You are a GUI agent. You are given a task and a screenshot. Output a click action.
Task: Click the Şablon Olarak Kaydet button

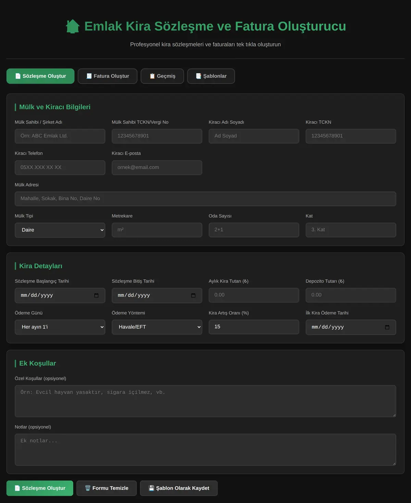coord(179,488)
